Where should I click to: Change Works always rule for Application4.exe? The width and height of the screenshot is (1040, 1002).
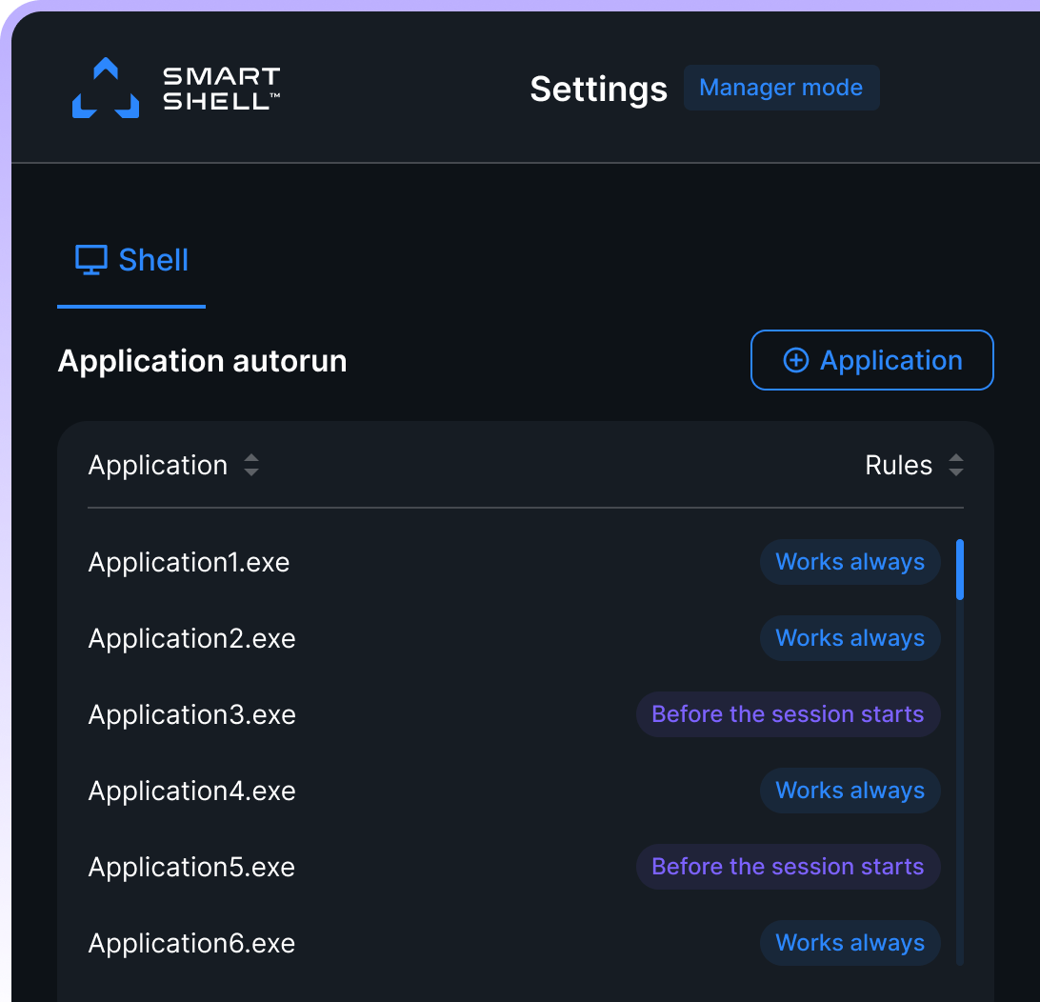click(850, 791)
